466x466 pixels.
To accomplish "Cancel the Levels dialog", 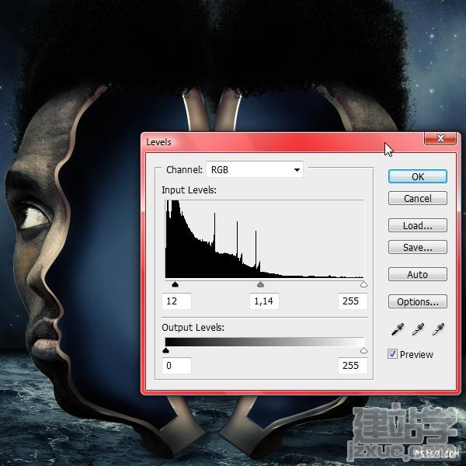I will pyautogui.click(x=418, y=198).
